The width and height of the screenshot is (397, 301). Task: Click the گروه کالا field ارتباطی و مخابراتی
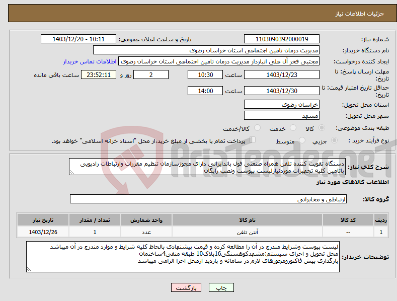pyautogui.click(x=208, y=199)
